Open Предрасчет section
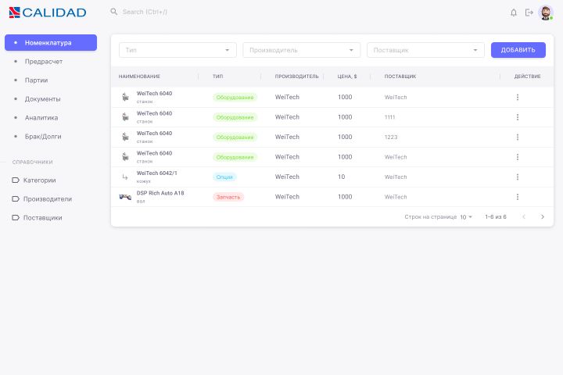Image resolution: width=563 pixels, height=375 pixels. 51,62
